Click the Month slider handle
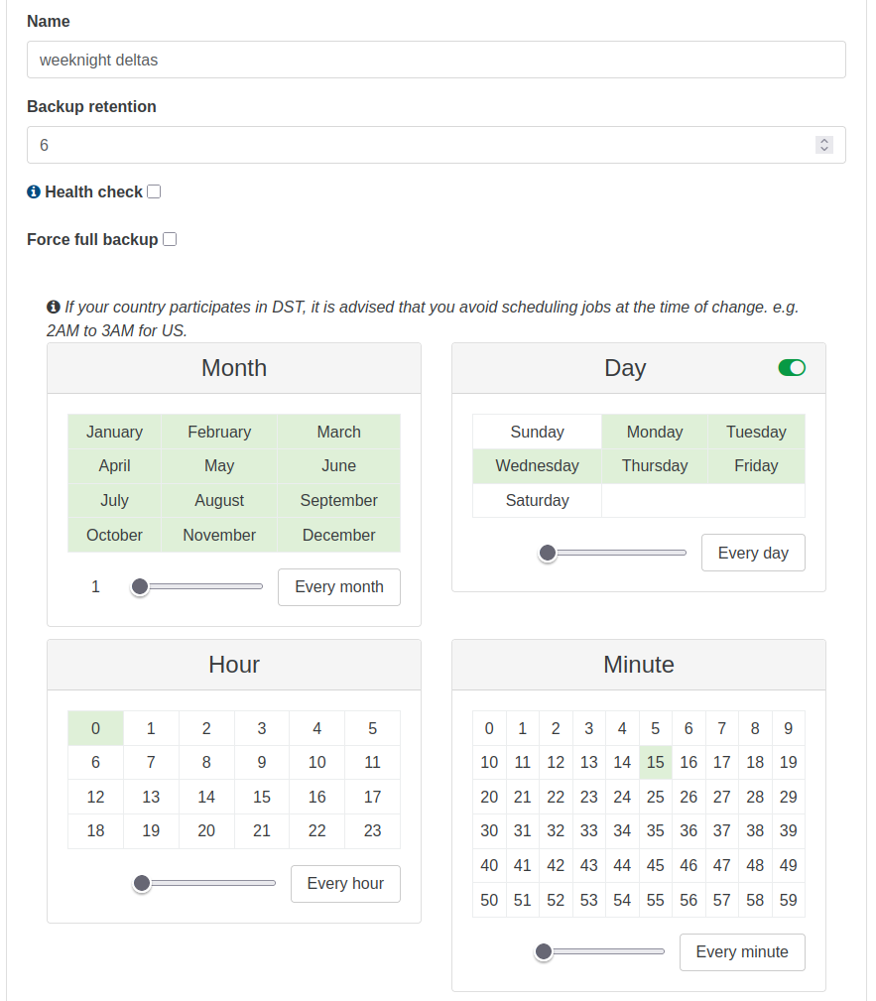Viewport: 876px width, 1001px height. (x=140, y=587)
